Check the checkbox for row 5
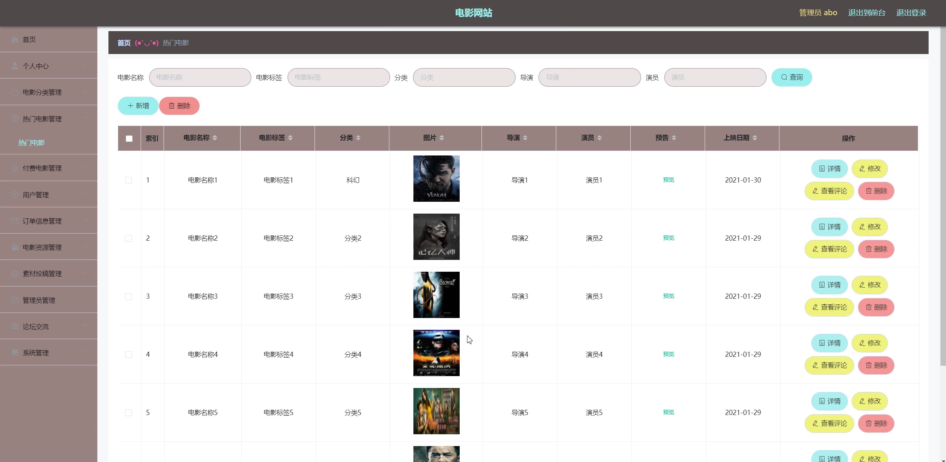This screenshot has width=946, height=462. [128, 413]
